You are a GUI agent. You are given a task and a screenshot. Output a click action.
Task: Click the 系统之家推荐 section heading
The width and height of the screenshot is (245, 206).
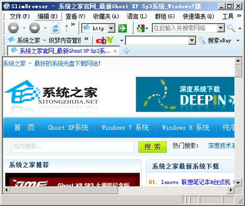pos(29,165)
